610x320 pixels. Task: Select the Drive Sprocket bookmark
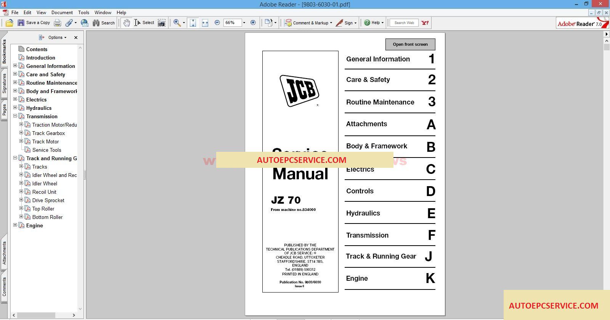point(48,200)
